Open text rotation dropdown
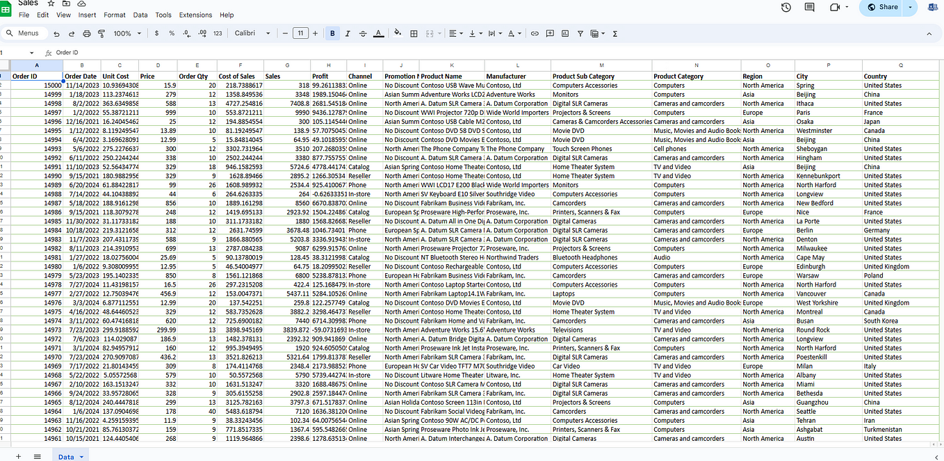The width and height of the screenshot is (944, 461). pos(514,33)
